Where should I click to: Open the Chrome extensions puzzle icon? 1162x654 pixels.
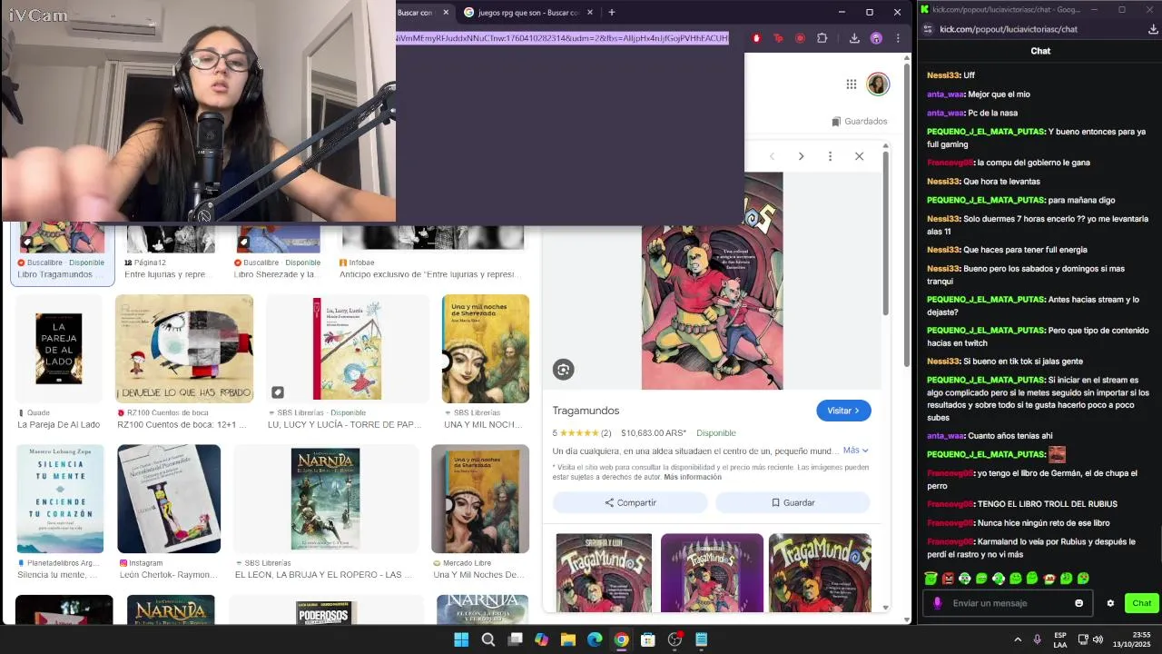point(822,38)
